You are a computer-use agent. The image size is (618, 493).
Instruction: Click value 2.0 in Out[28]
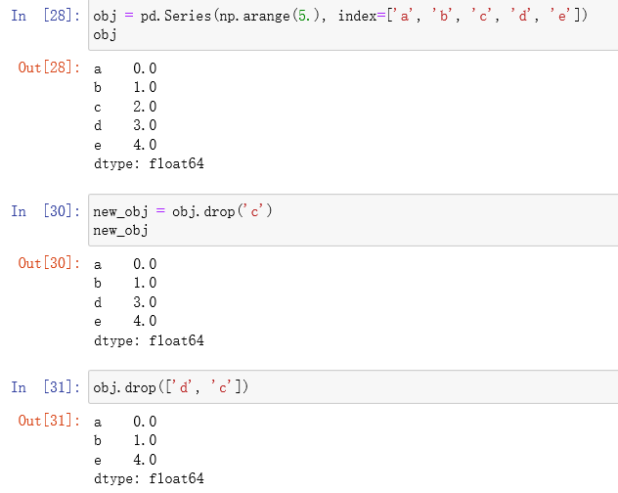(145, 107)
